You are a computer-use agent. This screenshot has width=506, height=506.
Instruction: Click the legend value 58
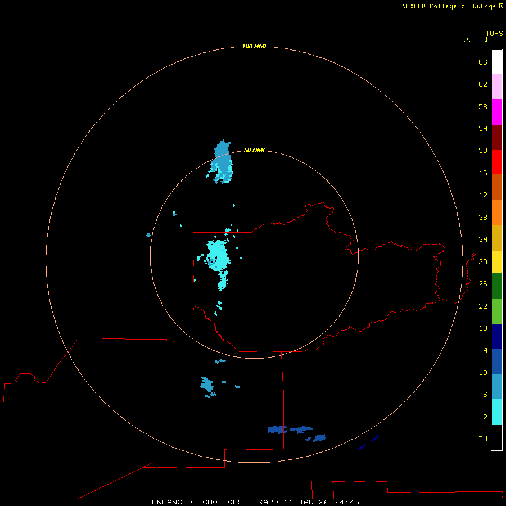[x=483, y=106]
